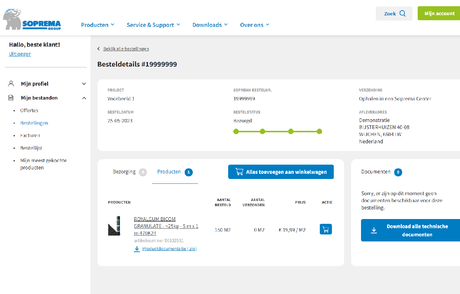Click the Zoek search button
The image size is (460, 294).
click(394, 14)
